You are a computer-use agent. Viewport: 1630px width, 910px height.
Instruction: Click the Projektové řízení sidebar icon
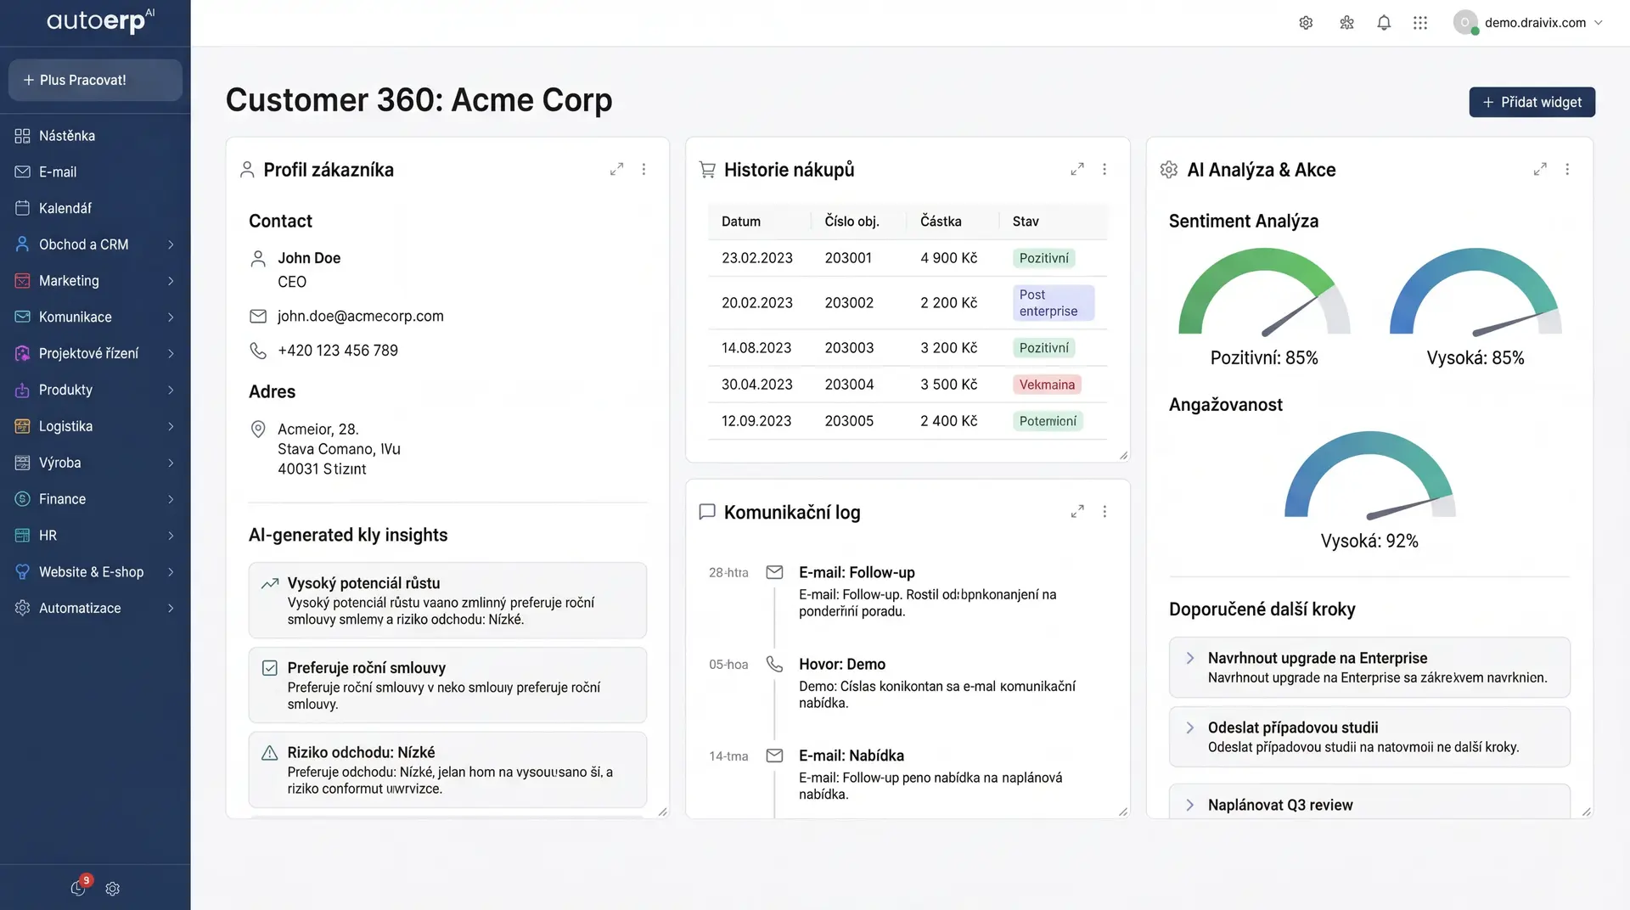point(23,354)
